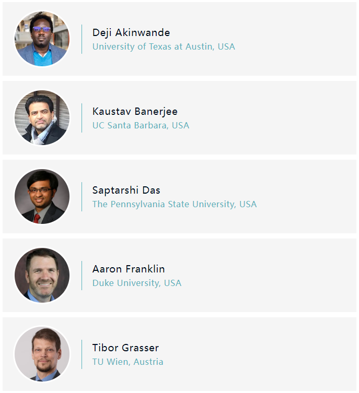Screen dimensions: 359x393
Task: Select the portrait beside Saptarshi Das
Action: [x=42, y=197]
